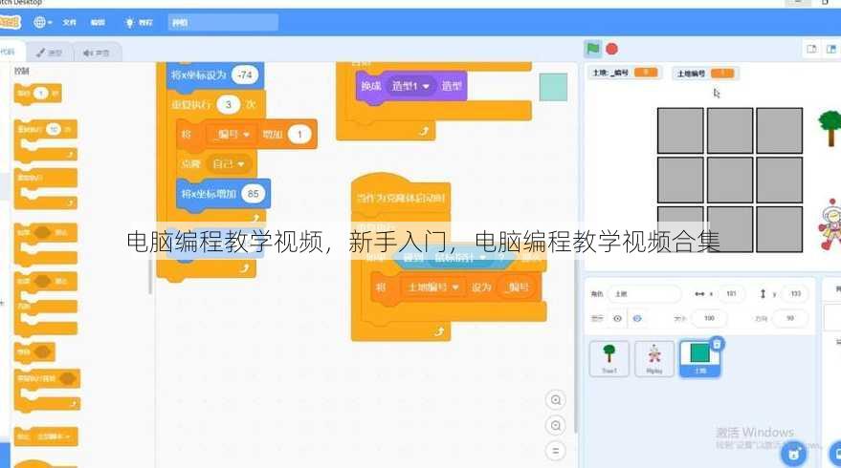Image resolution: width=841 pixels, height=468 pixels.
Task: Switch to the 造型 (Costumes) tab
Action: pos(50,53)
